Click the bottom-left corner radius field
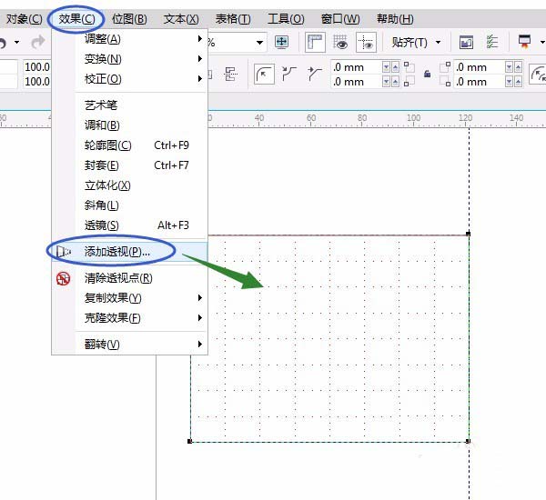Screen dimensions: 546x500 (x=356, y=82)
